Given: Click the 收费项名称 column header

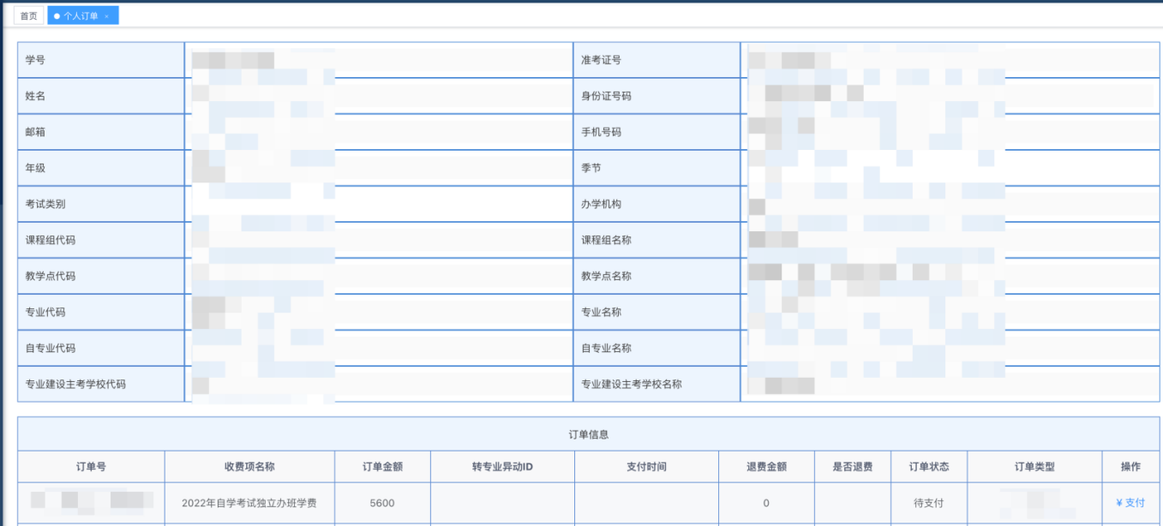Looking at the screenshot, I should click(249, 467).
